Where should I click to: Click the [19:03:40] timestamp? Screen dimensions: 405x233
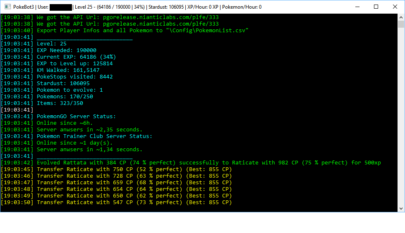[17, 31]
